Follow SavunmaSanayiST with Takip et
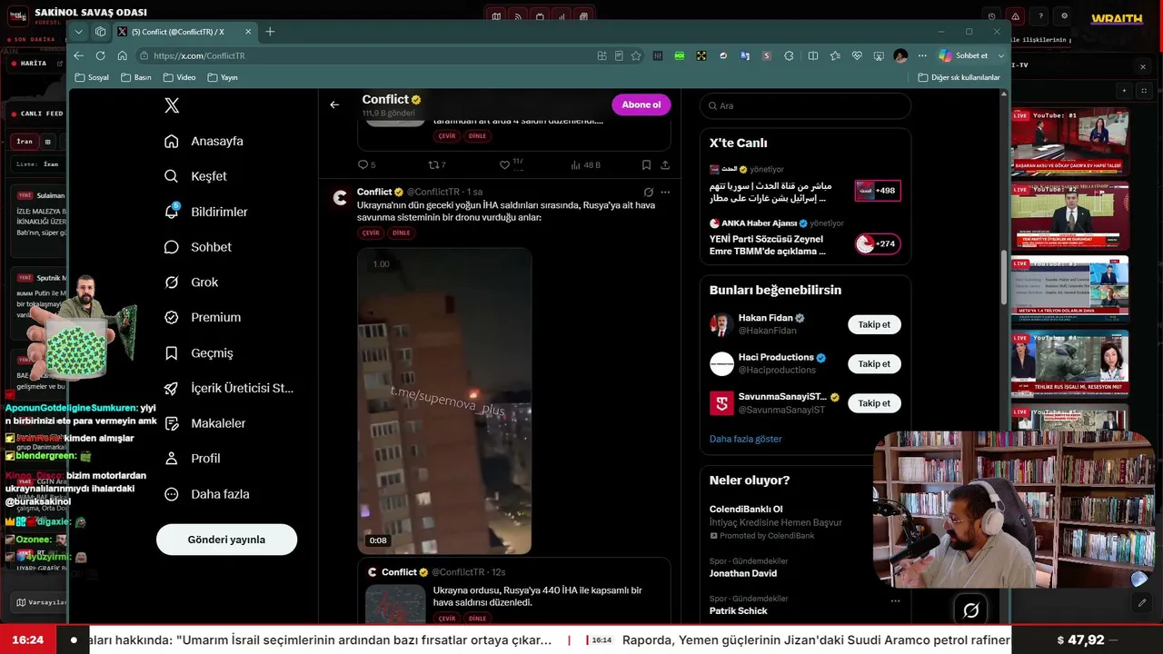 [874, 403]
